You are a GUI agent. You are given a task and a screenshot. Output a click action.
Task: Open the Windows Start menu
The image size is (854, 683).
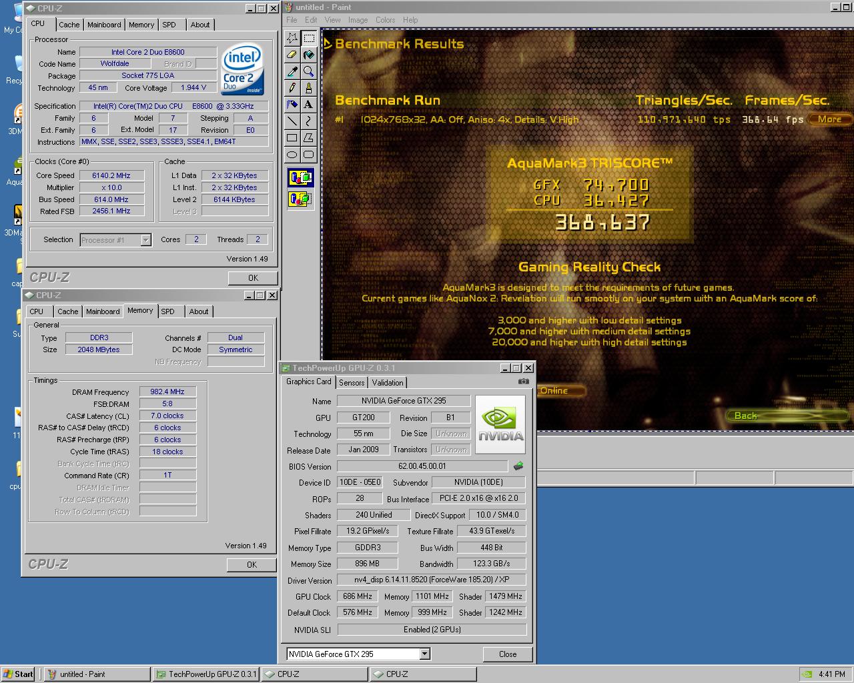coord(18,674)
